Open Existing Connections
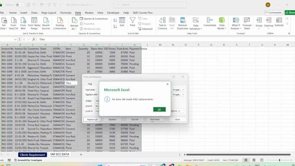 click(x=59, y=23)
